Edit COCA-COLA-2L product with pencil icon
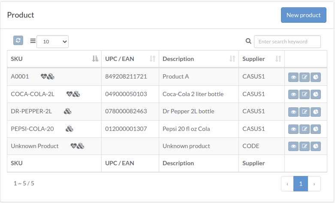 click(x=305, y=94)
